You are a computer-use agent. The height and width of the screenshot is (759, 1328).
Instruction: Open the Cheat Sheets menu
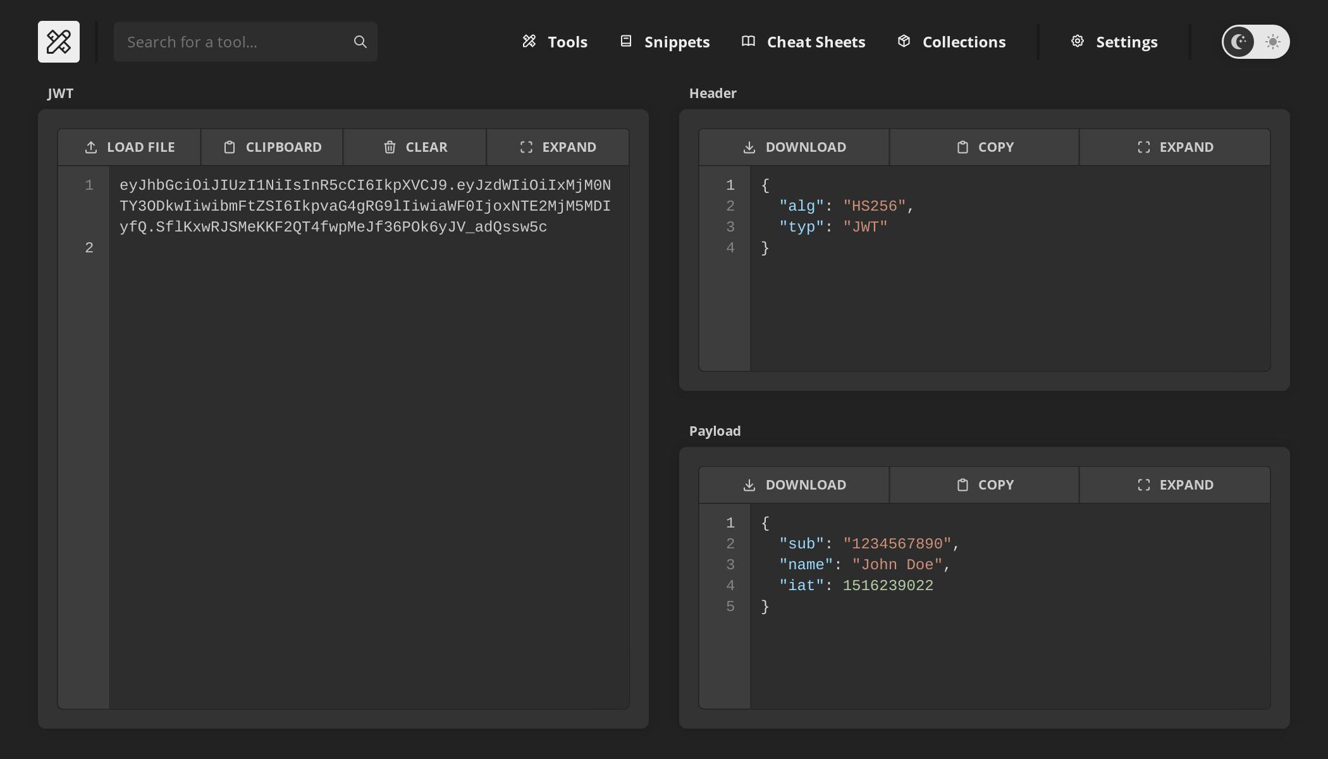[x=803, y=42]
